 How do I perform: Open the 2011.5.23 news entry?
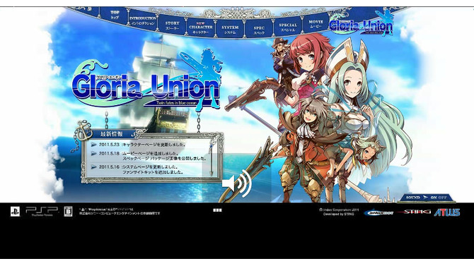(142, 145)
